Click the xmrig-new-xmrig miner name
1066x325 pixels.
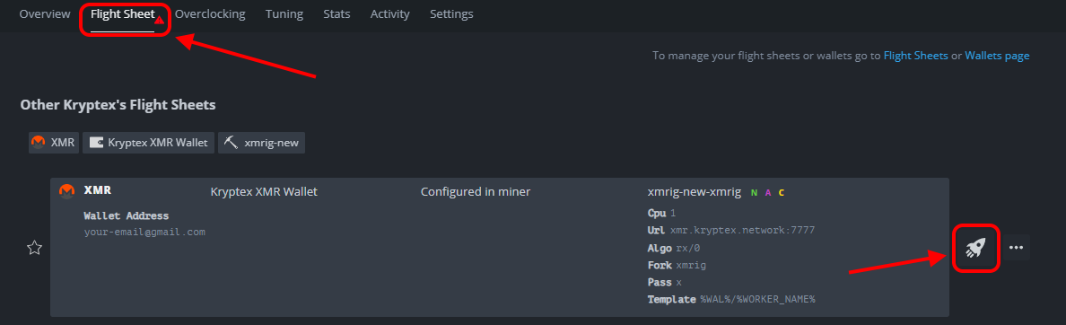(695, 192)
